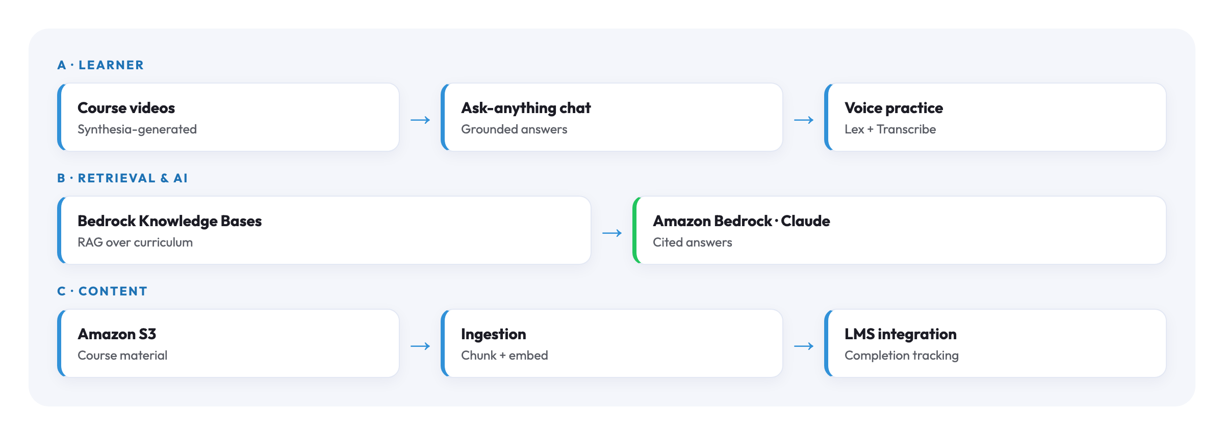Click the green accent bar on Claude card
This screenshot has width=1224, height=435.
635,230
